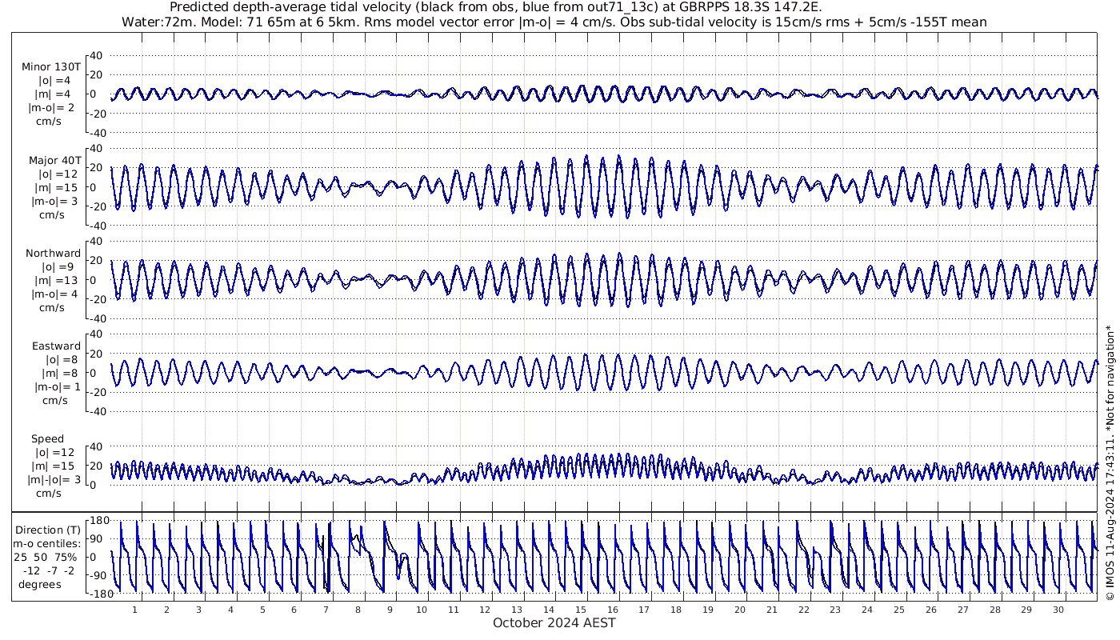
Task: Click the '180' y-axis label in Direction panel
Action: click(98, 522)
